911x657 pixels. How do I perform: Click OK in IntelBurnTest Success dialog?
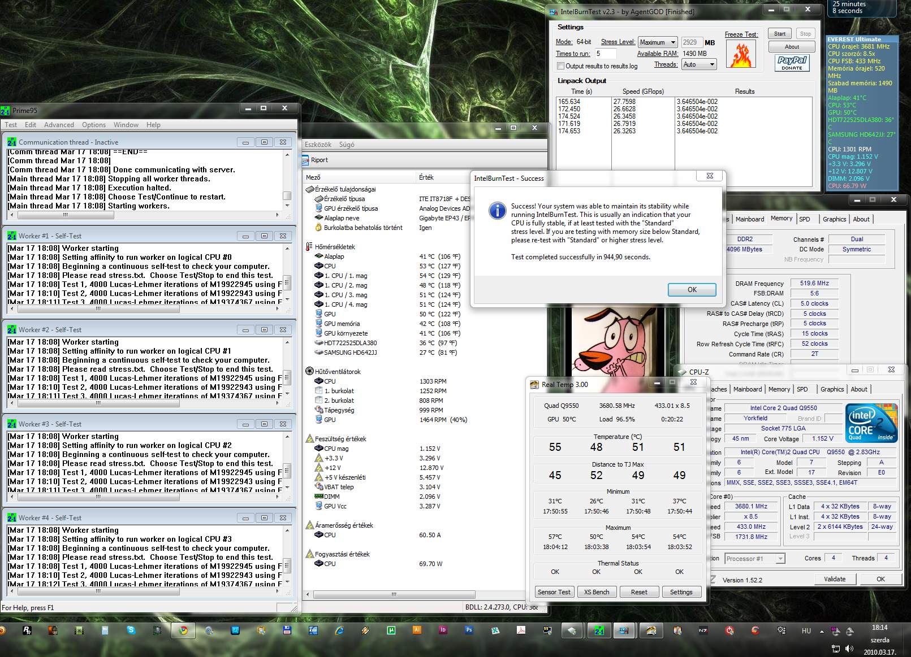point(692,290)
